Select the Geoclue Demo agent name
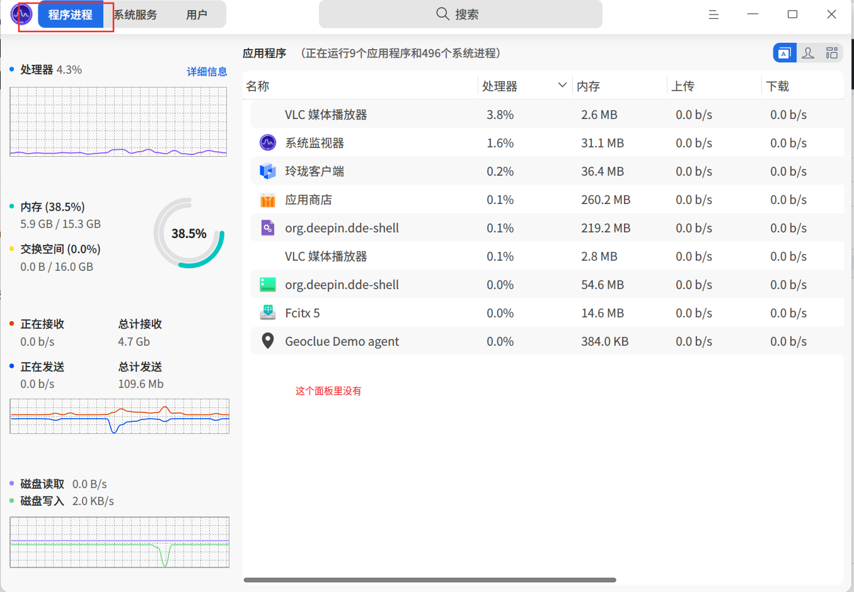The width and height of the screenshot is (854, 592). (x=342, y=341)
